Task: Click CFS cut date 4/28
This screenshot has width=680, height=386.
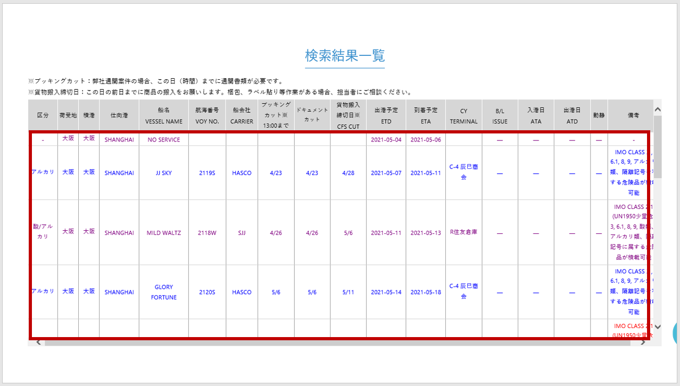Action: [x=349, y=173]
